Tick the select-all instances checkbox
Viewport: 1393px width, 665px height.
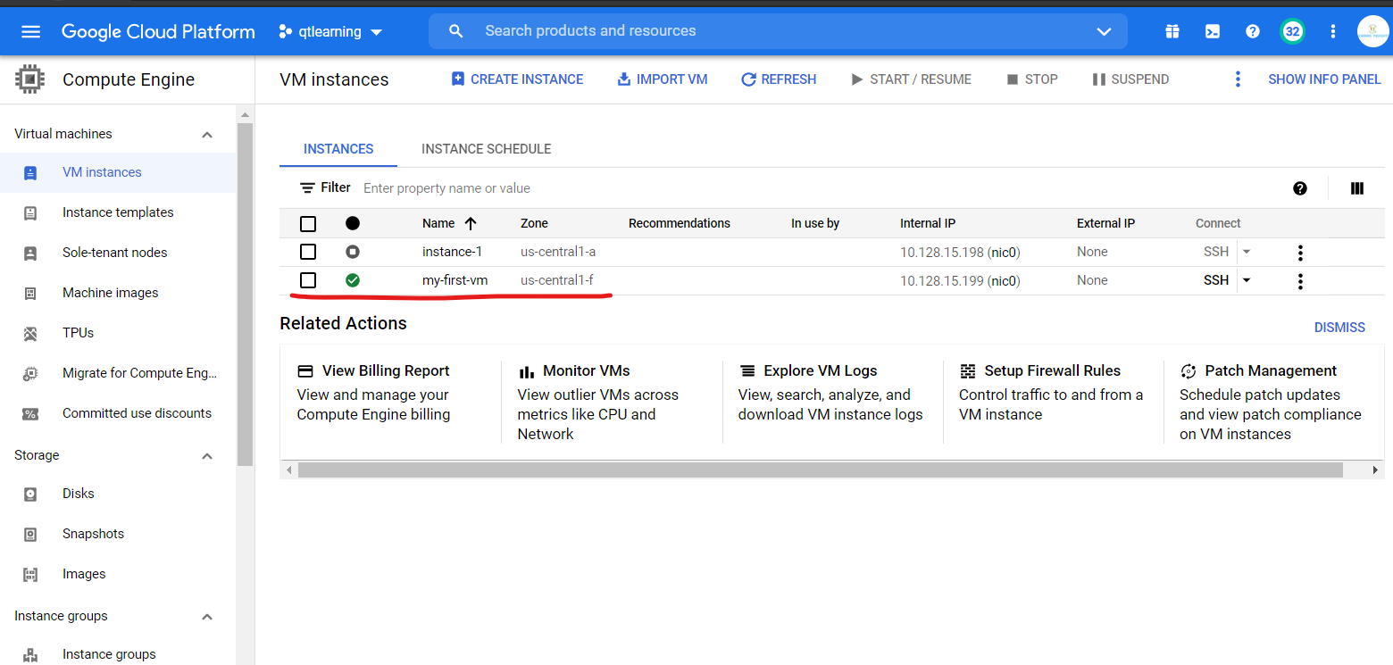click(x=308, y=224)
